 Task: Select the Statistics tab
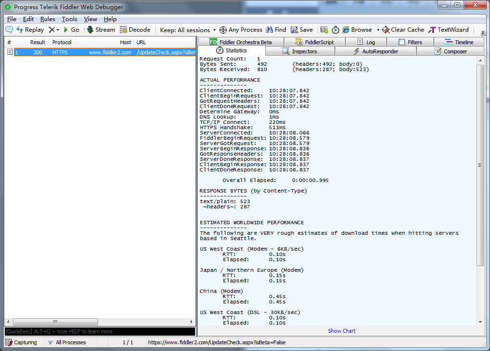[232, 50]
